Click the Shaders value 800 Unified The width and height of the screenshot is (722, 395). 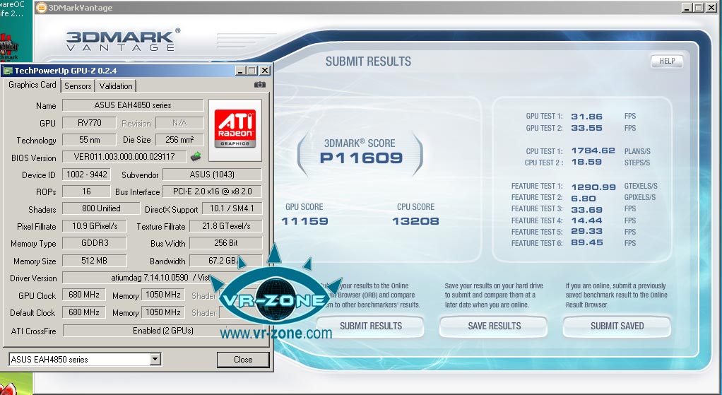point(101,208)
